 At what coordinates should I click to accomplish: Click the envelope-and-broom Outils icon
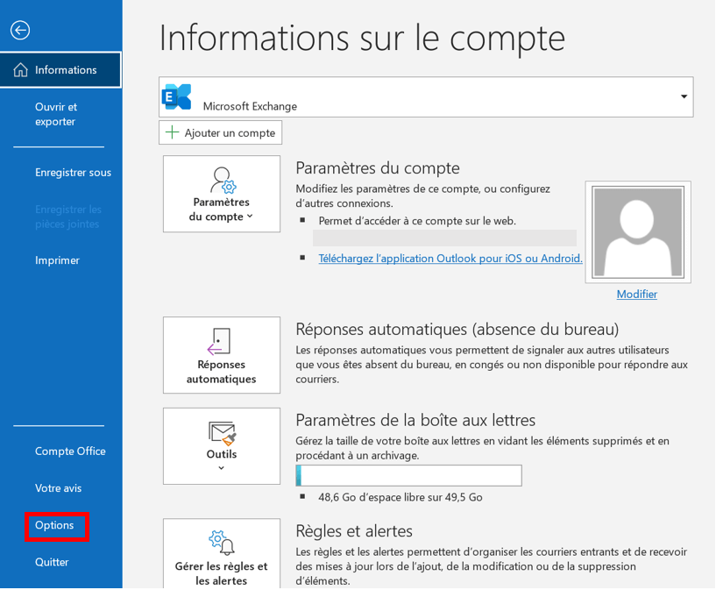tap(223, 433)
